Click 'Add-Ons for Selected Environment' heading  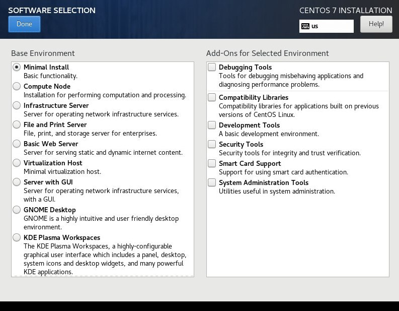268,53
